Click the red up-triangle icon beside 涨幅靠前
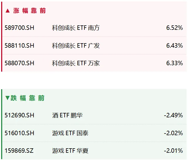Image resolution: width=188 pixels, height=160 pixels. click(8, 11)
